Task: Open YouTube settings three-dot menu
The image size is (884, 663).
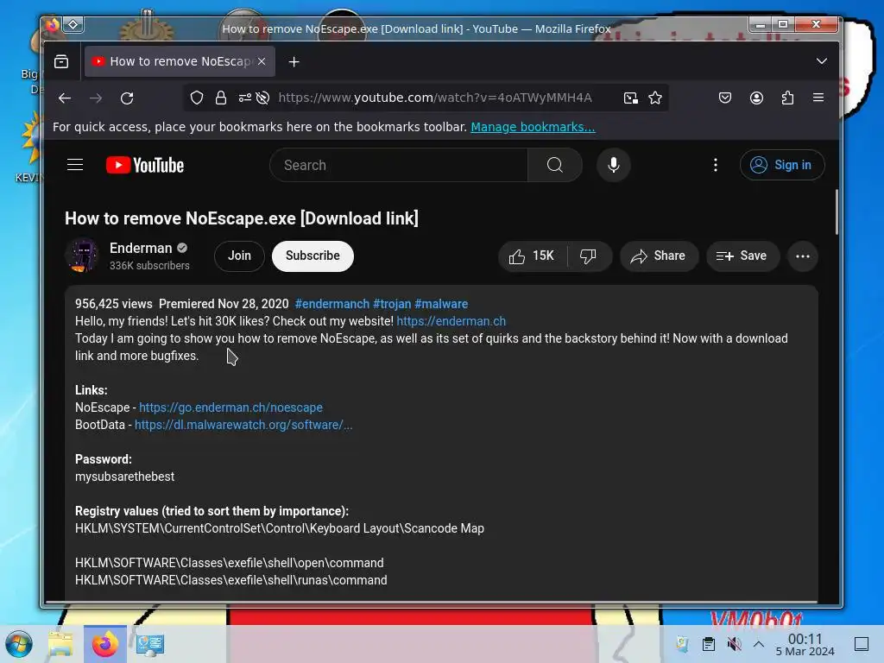Action: pos(716,165)
